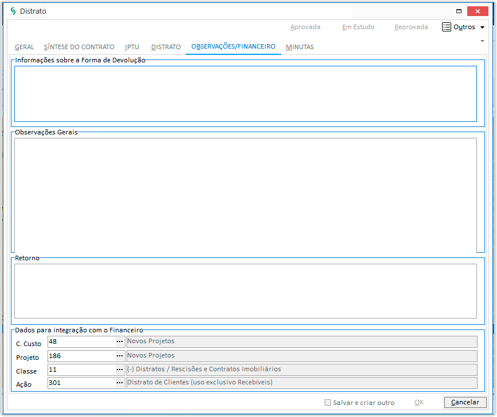Click the Cancelar button
Viewport: 497px width, 417px height.
pyautogui.click(x=465, y=403)
